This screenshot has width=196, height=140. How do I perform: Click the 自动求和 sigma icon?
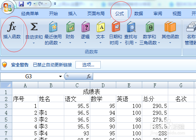[x=34, y=27]
